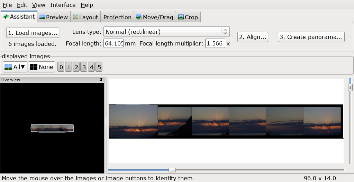The height and width of the screenshot is (182, 354).
Task: Open the Help menu
Action: (87, 5)
